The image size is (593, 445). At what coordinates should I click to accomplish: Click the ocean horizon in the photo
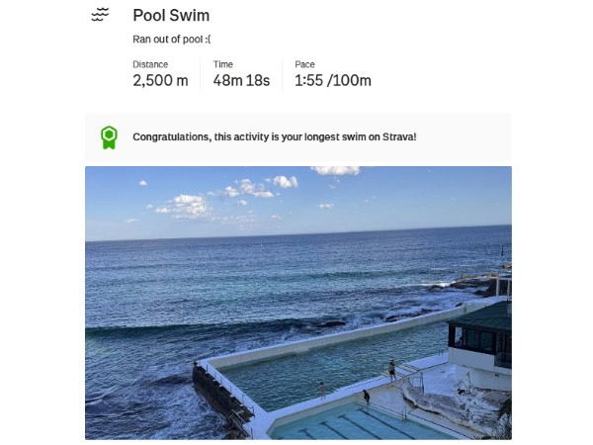pyautogui.click(x=296, y=232)
